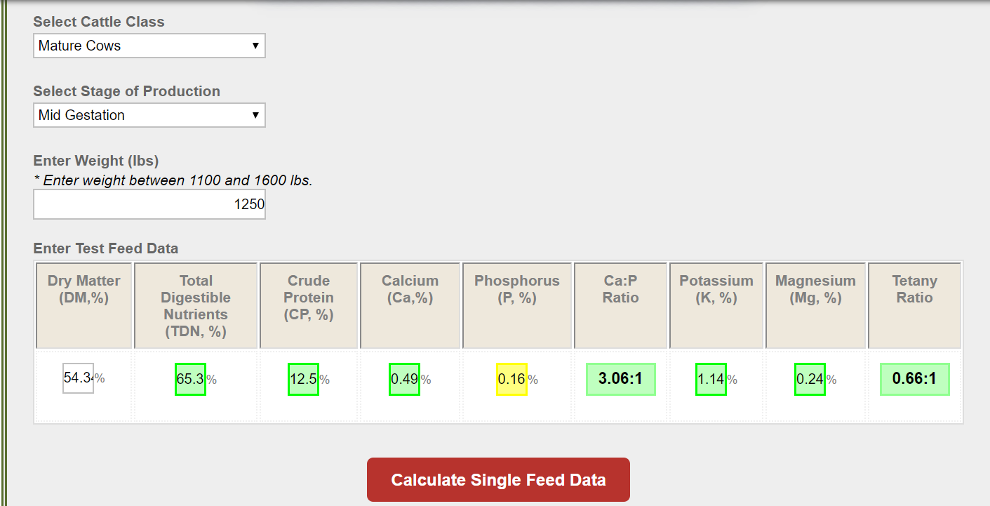Click the yellow Phosphorus 0.16 field
This screenshot has height=506, width=990.
point(511,379)
